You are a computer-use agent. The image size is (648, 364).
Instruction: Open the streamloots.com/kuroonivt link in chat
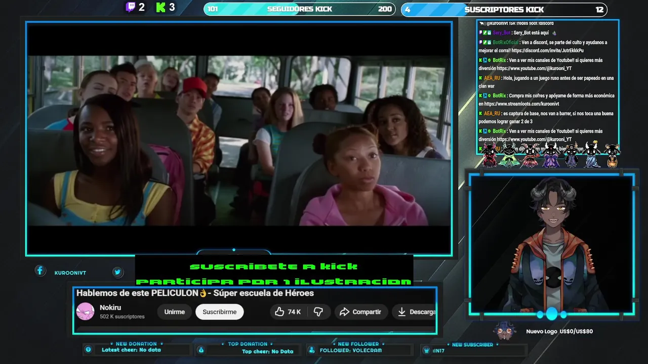(x=521, y=104)
